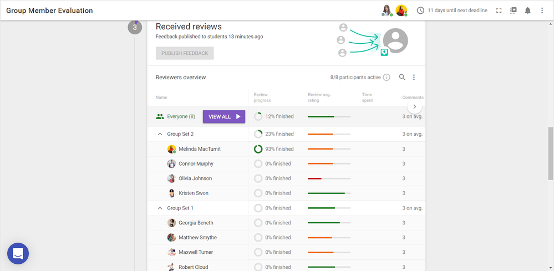Click the disabled PUBLISH FEEDBACK button
This screenshot has height=271, width=554.
click(185, 53)
